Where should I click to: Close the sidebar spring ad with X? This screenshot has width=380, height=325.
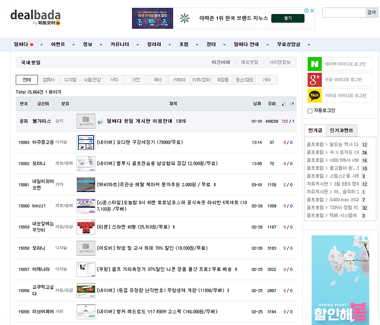[366, 238]
